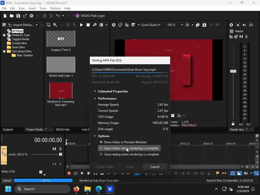260x195 pixels.
Task: Select (Legacy) Text 3 media thumbnail
Action: (61, 39)
